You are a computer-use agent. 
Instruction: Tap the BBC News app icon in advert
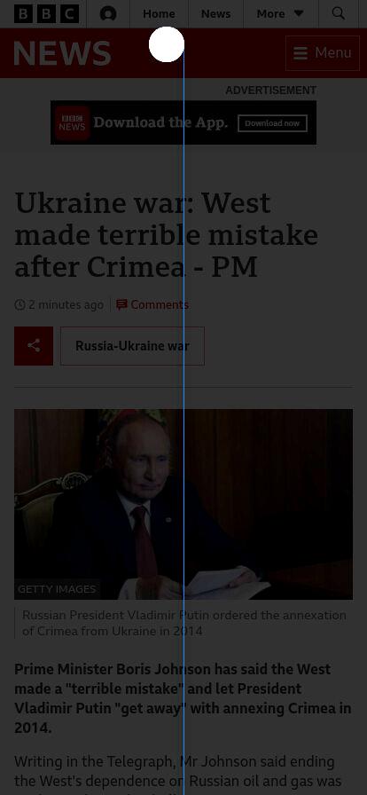click(72, 122)
